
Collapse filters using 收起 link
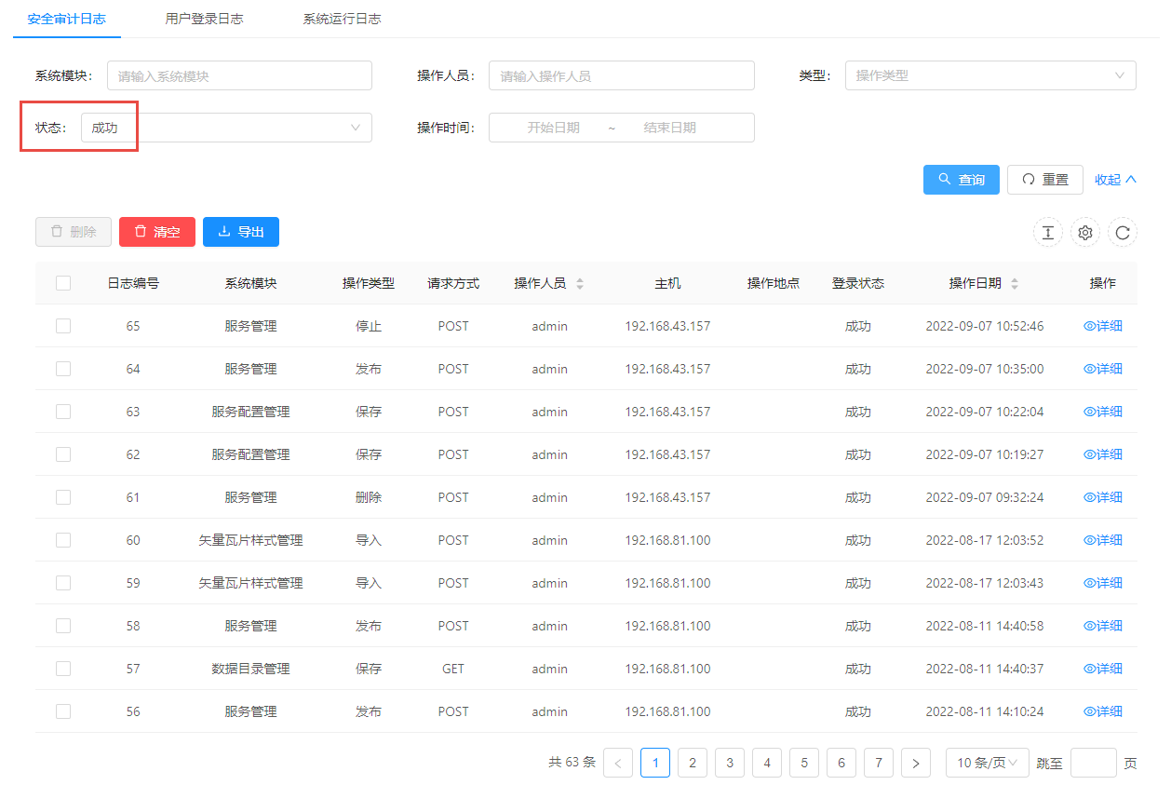[1115, 180]
